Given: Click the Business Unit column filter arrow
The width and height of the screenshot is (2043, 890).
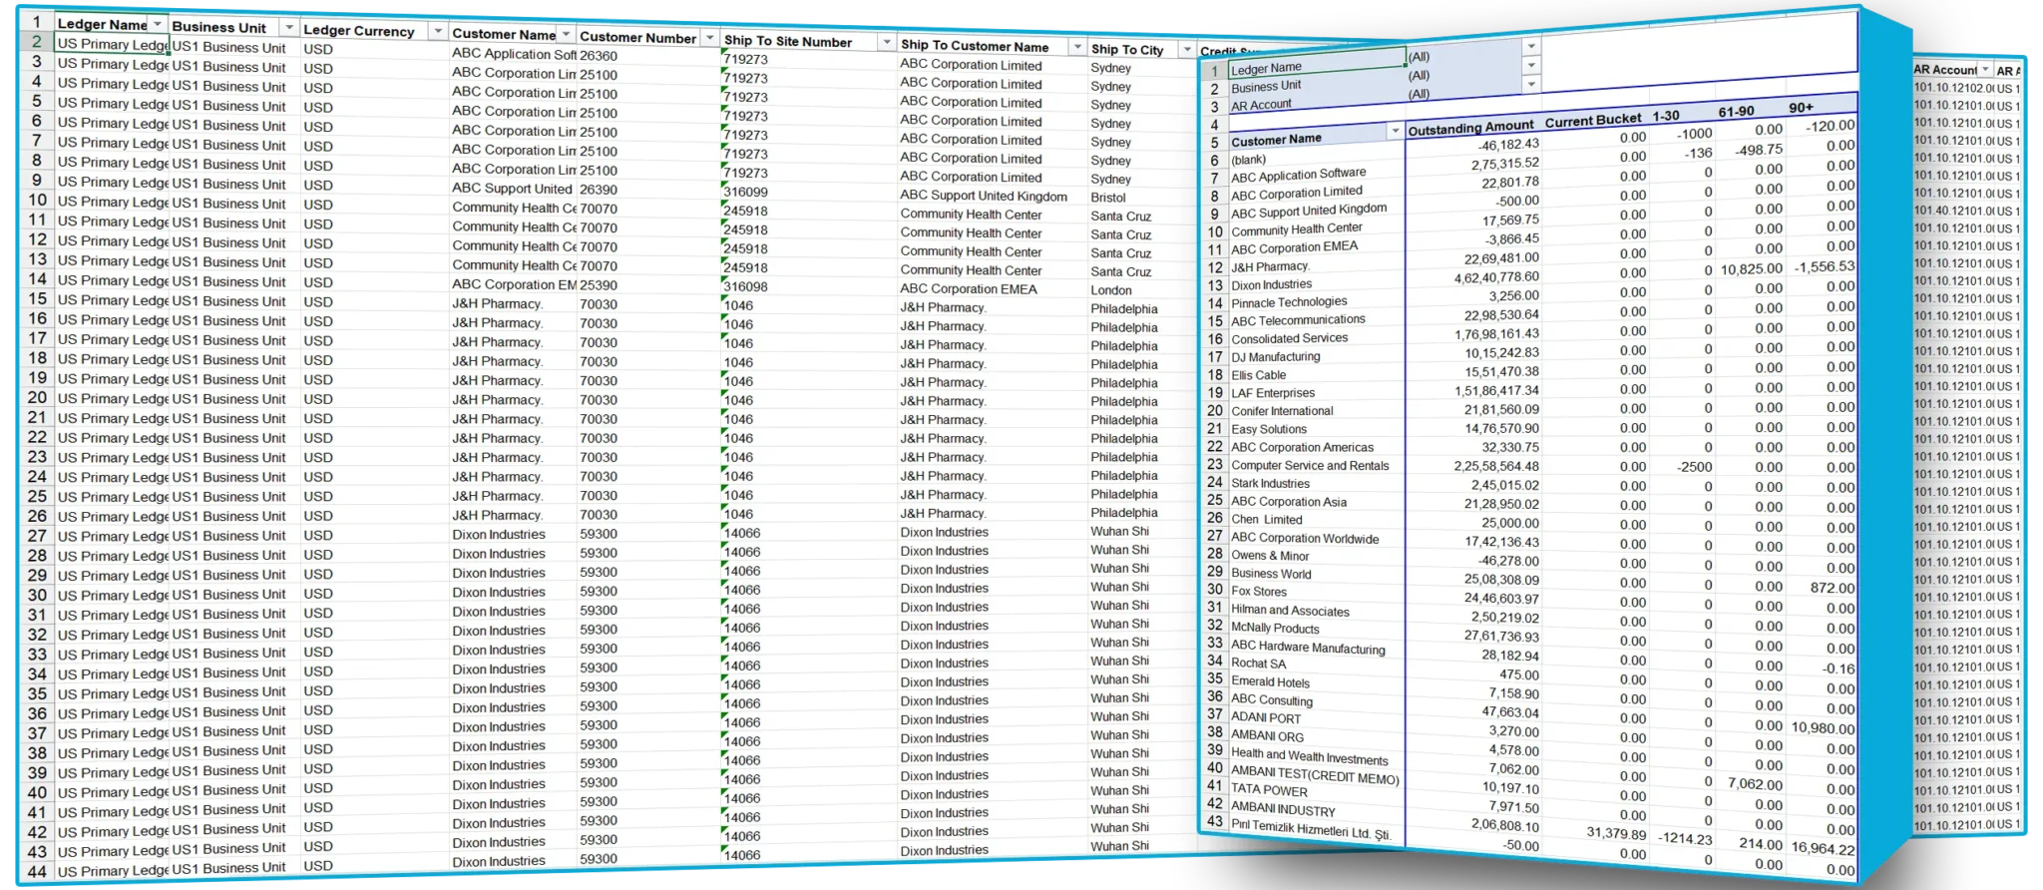Looking at the screenshot, I should pos(288,28).
